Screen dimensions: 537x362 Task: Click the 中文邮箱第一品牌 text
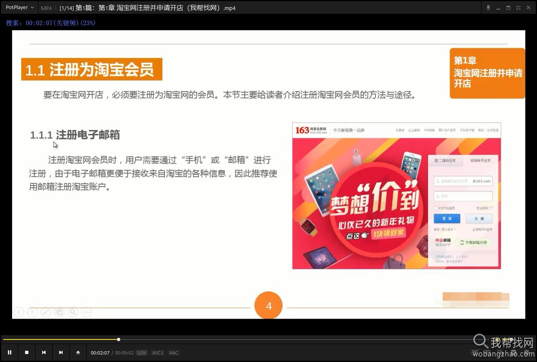[349, 130]
